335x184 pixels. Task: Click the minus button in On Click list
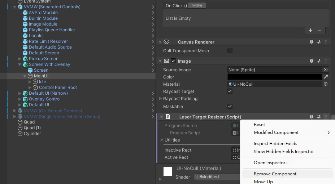click(x=319, y=30)
